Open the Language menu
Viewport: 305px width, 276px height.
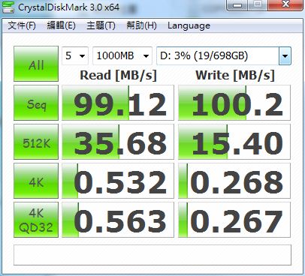(x=189, y=25)
